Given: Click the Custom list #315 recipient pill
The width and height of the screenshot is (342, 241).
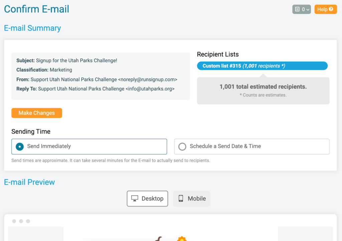Looking at the screenshot, I should (262, 66).
